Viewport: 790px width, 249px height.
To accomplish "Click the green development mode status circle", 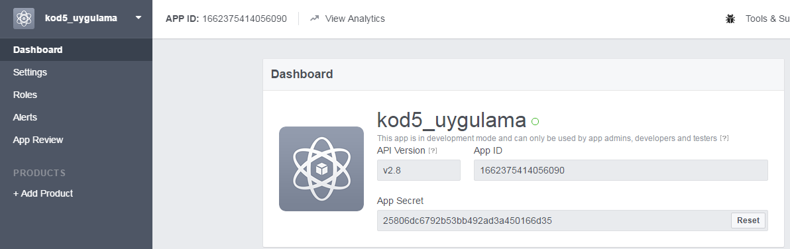I will pos(535,121).
